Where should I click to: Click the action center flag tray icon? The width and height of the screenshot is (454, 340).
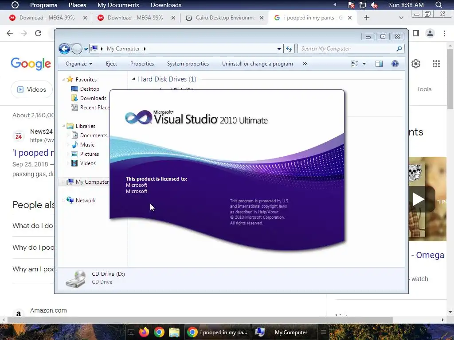pos(351,5)
